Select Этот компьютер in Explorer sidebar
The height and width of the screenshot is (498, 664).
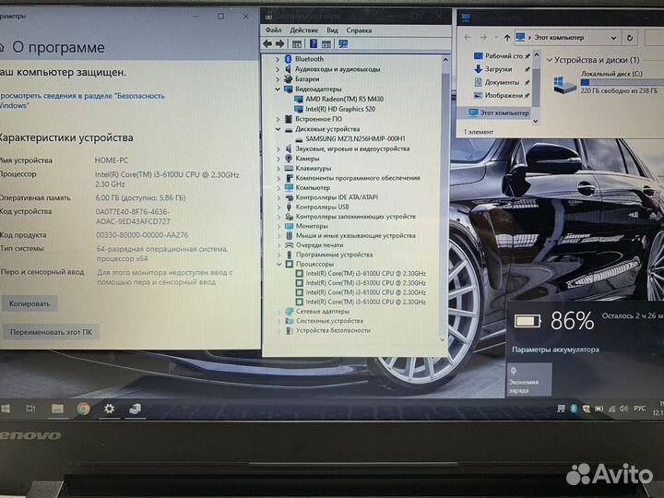pyautogui.click(x=504, y=113)
